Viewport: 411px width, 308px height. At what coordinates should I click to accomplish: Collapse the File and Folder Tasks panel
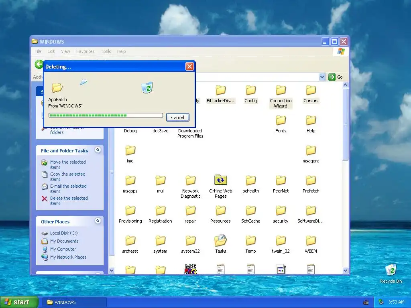(98, 150)
